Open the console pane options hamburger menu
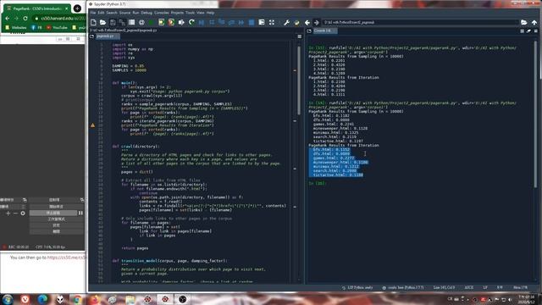Viewport: 542px width, 305px height. [x=536, y=31]
